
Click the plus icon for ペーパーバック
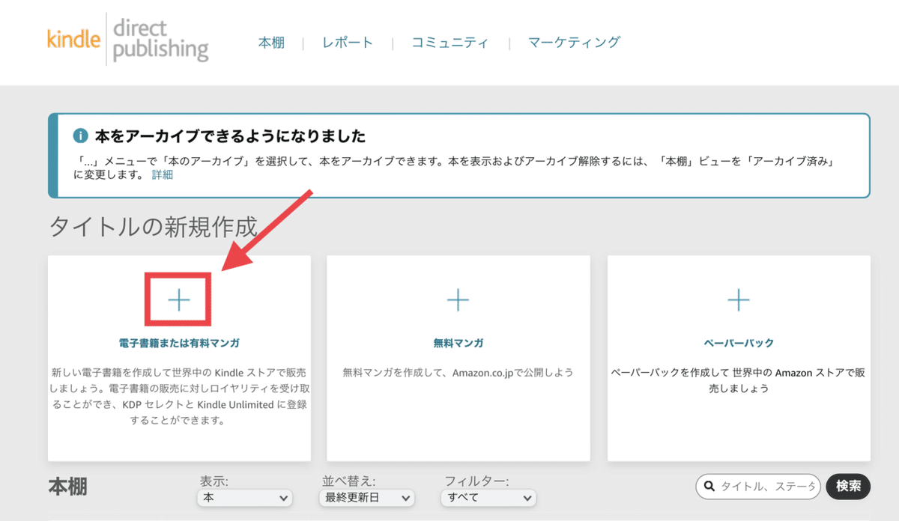pyautogui.click(x=739, y=300)
